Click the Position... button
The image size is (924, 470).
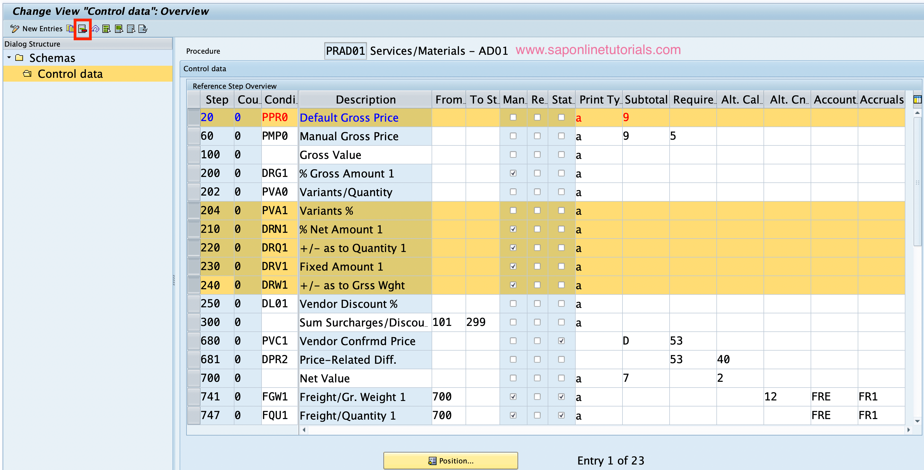[x=450, y=460]
